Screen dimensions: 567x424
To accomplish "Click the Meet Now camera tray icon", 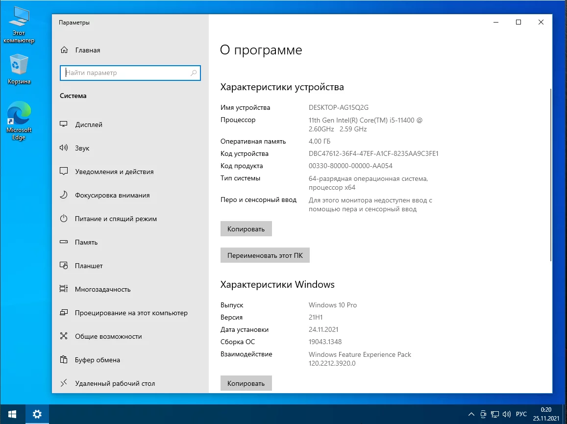I will click(484, 414).
